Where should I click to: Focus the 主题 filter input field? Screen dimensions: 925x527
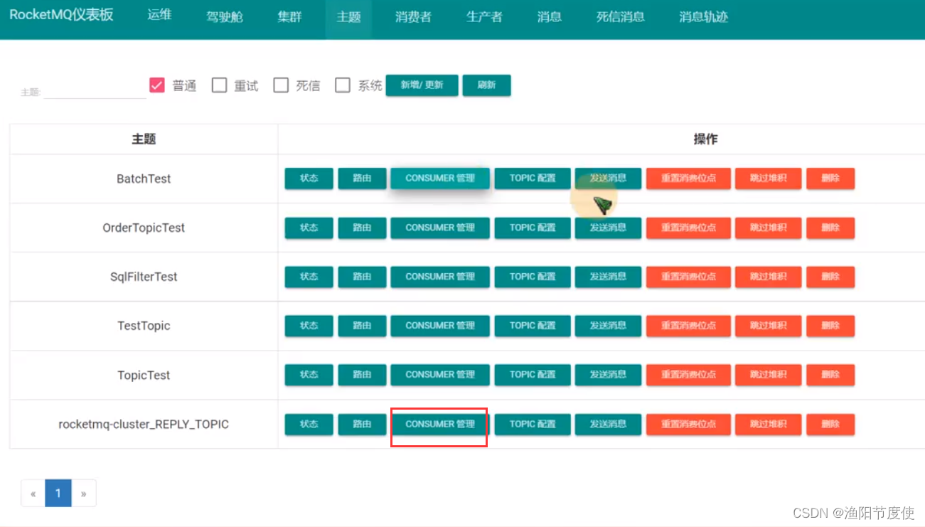click(x=95, y=90)
